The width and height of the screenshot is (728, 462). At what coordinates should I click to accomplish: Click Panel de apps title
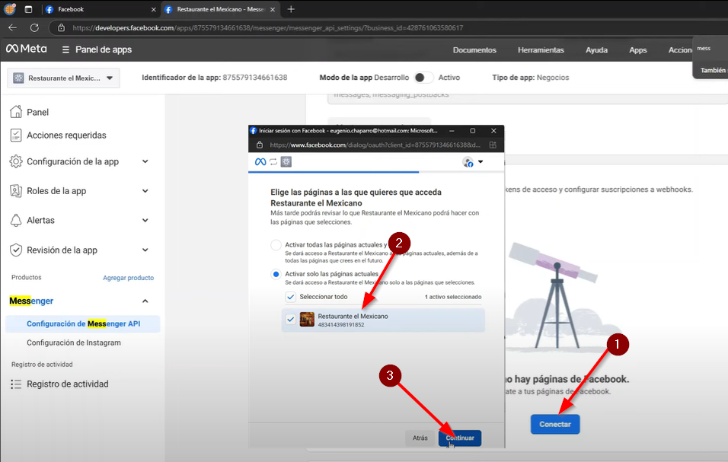pyautogui.click(x=104, y=49)
